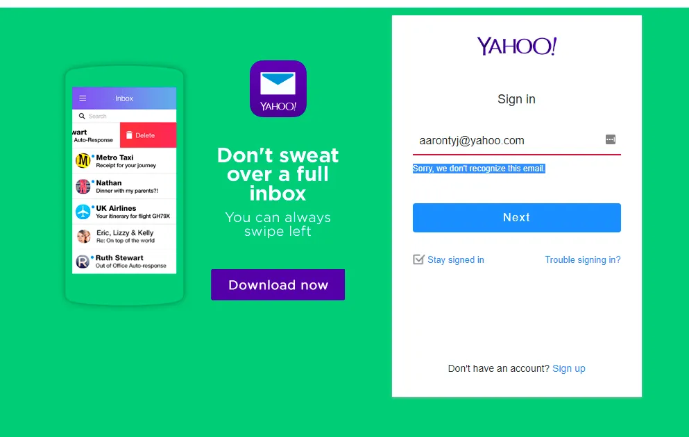The width and height of the screenshot is (689, 437).
Task: Click the Download now button
Action: click(x=278, y=284)
